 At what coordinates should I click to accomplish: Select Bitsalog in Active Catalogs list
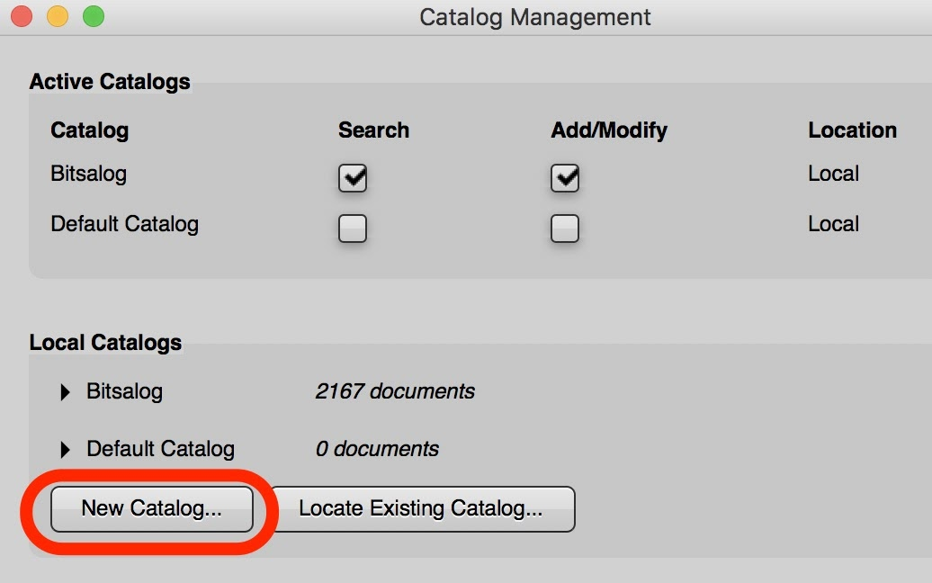[88, 174]
